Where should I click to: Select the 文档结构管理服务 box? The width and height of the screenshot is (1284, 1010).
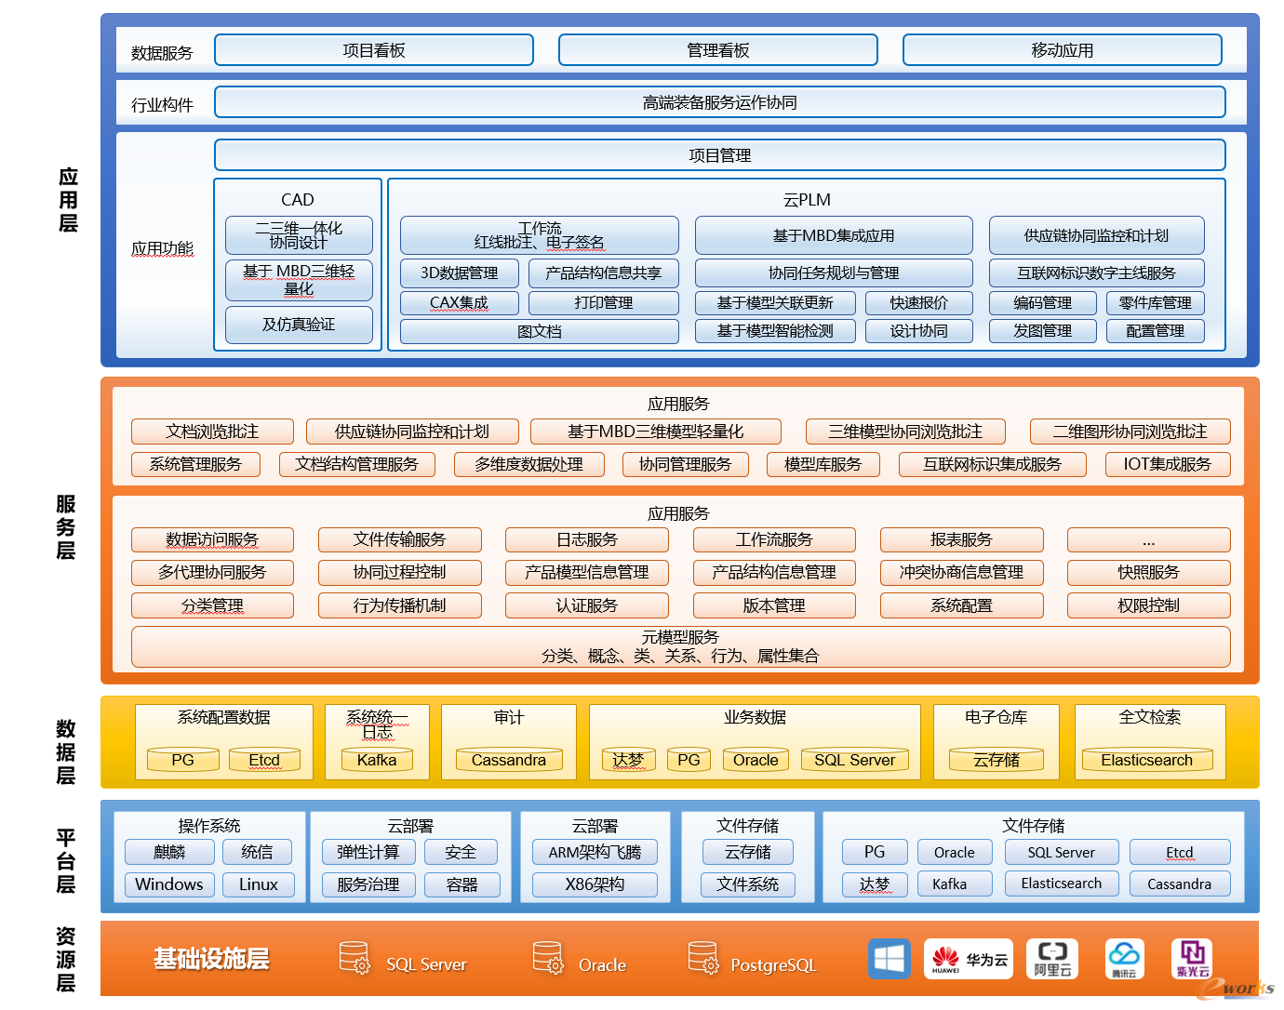coord(357,464)
